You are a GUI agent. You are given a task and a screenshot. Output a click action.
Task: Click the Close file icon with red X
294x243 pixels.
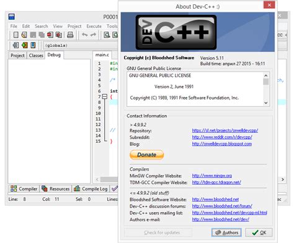pos(50,35)
